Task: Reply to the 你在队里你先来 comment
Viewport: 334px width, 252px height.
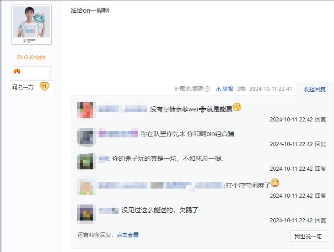Action: 320,144
